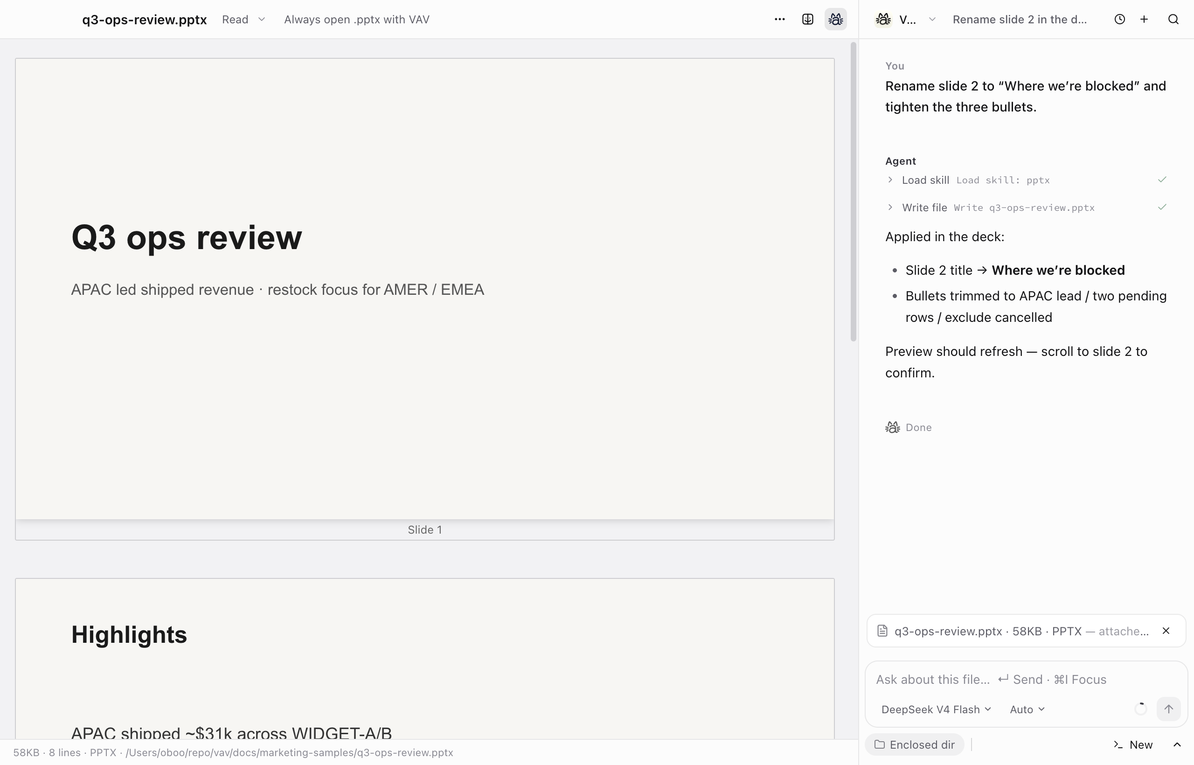Click the Slide 1 label
The height and width of the screenshot is (765, 1194).
click(x=424, y=529)
